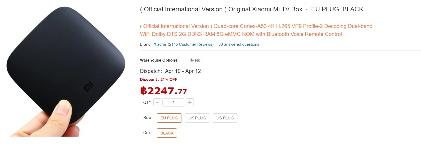View the 88 answered questions link

point(239,44)
